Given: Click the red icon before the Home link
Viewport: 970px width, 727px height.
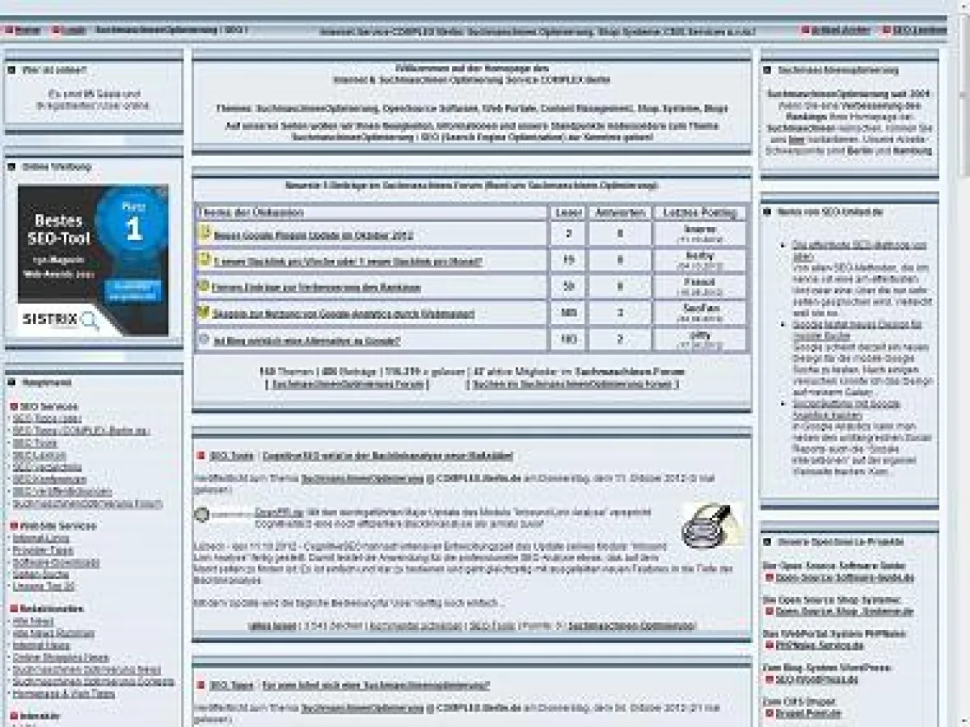Looking at the screenshot, I should [10, 31].
